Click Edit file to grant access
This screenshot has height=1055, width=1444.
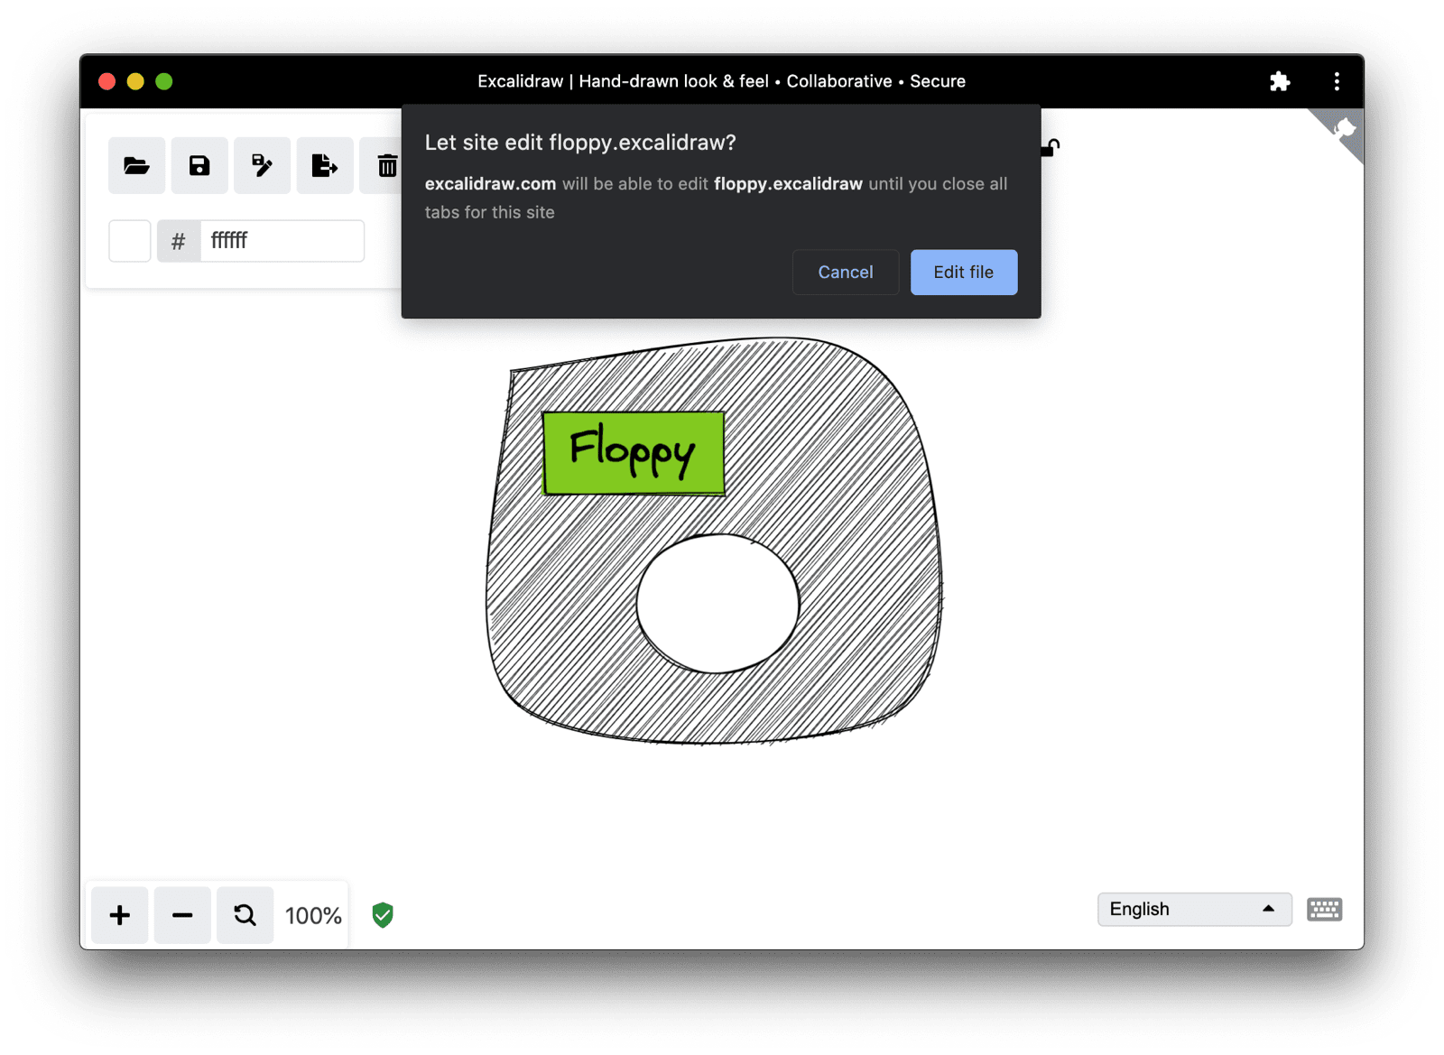pyautogui.click(x=963, y=272)
